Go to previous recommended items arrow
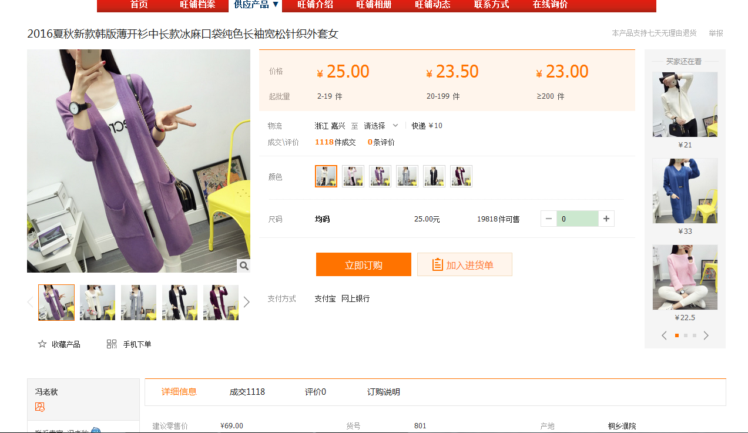The width and height of the screenshot is (748, 433). (664, 335)
